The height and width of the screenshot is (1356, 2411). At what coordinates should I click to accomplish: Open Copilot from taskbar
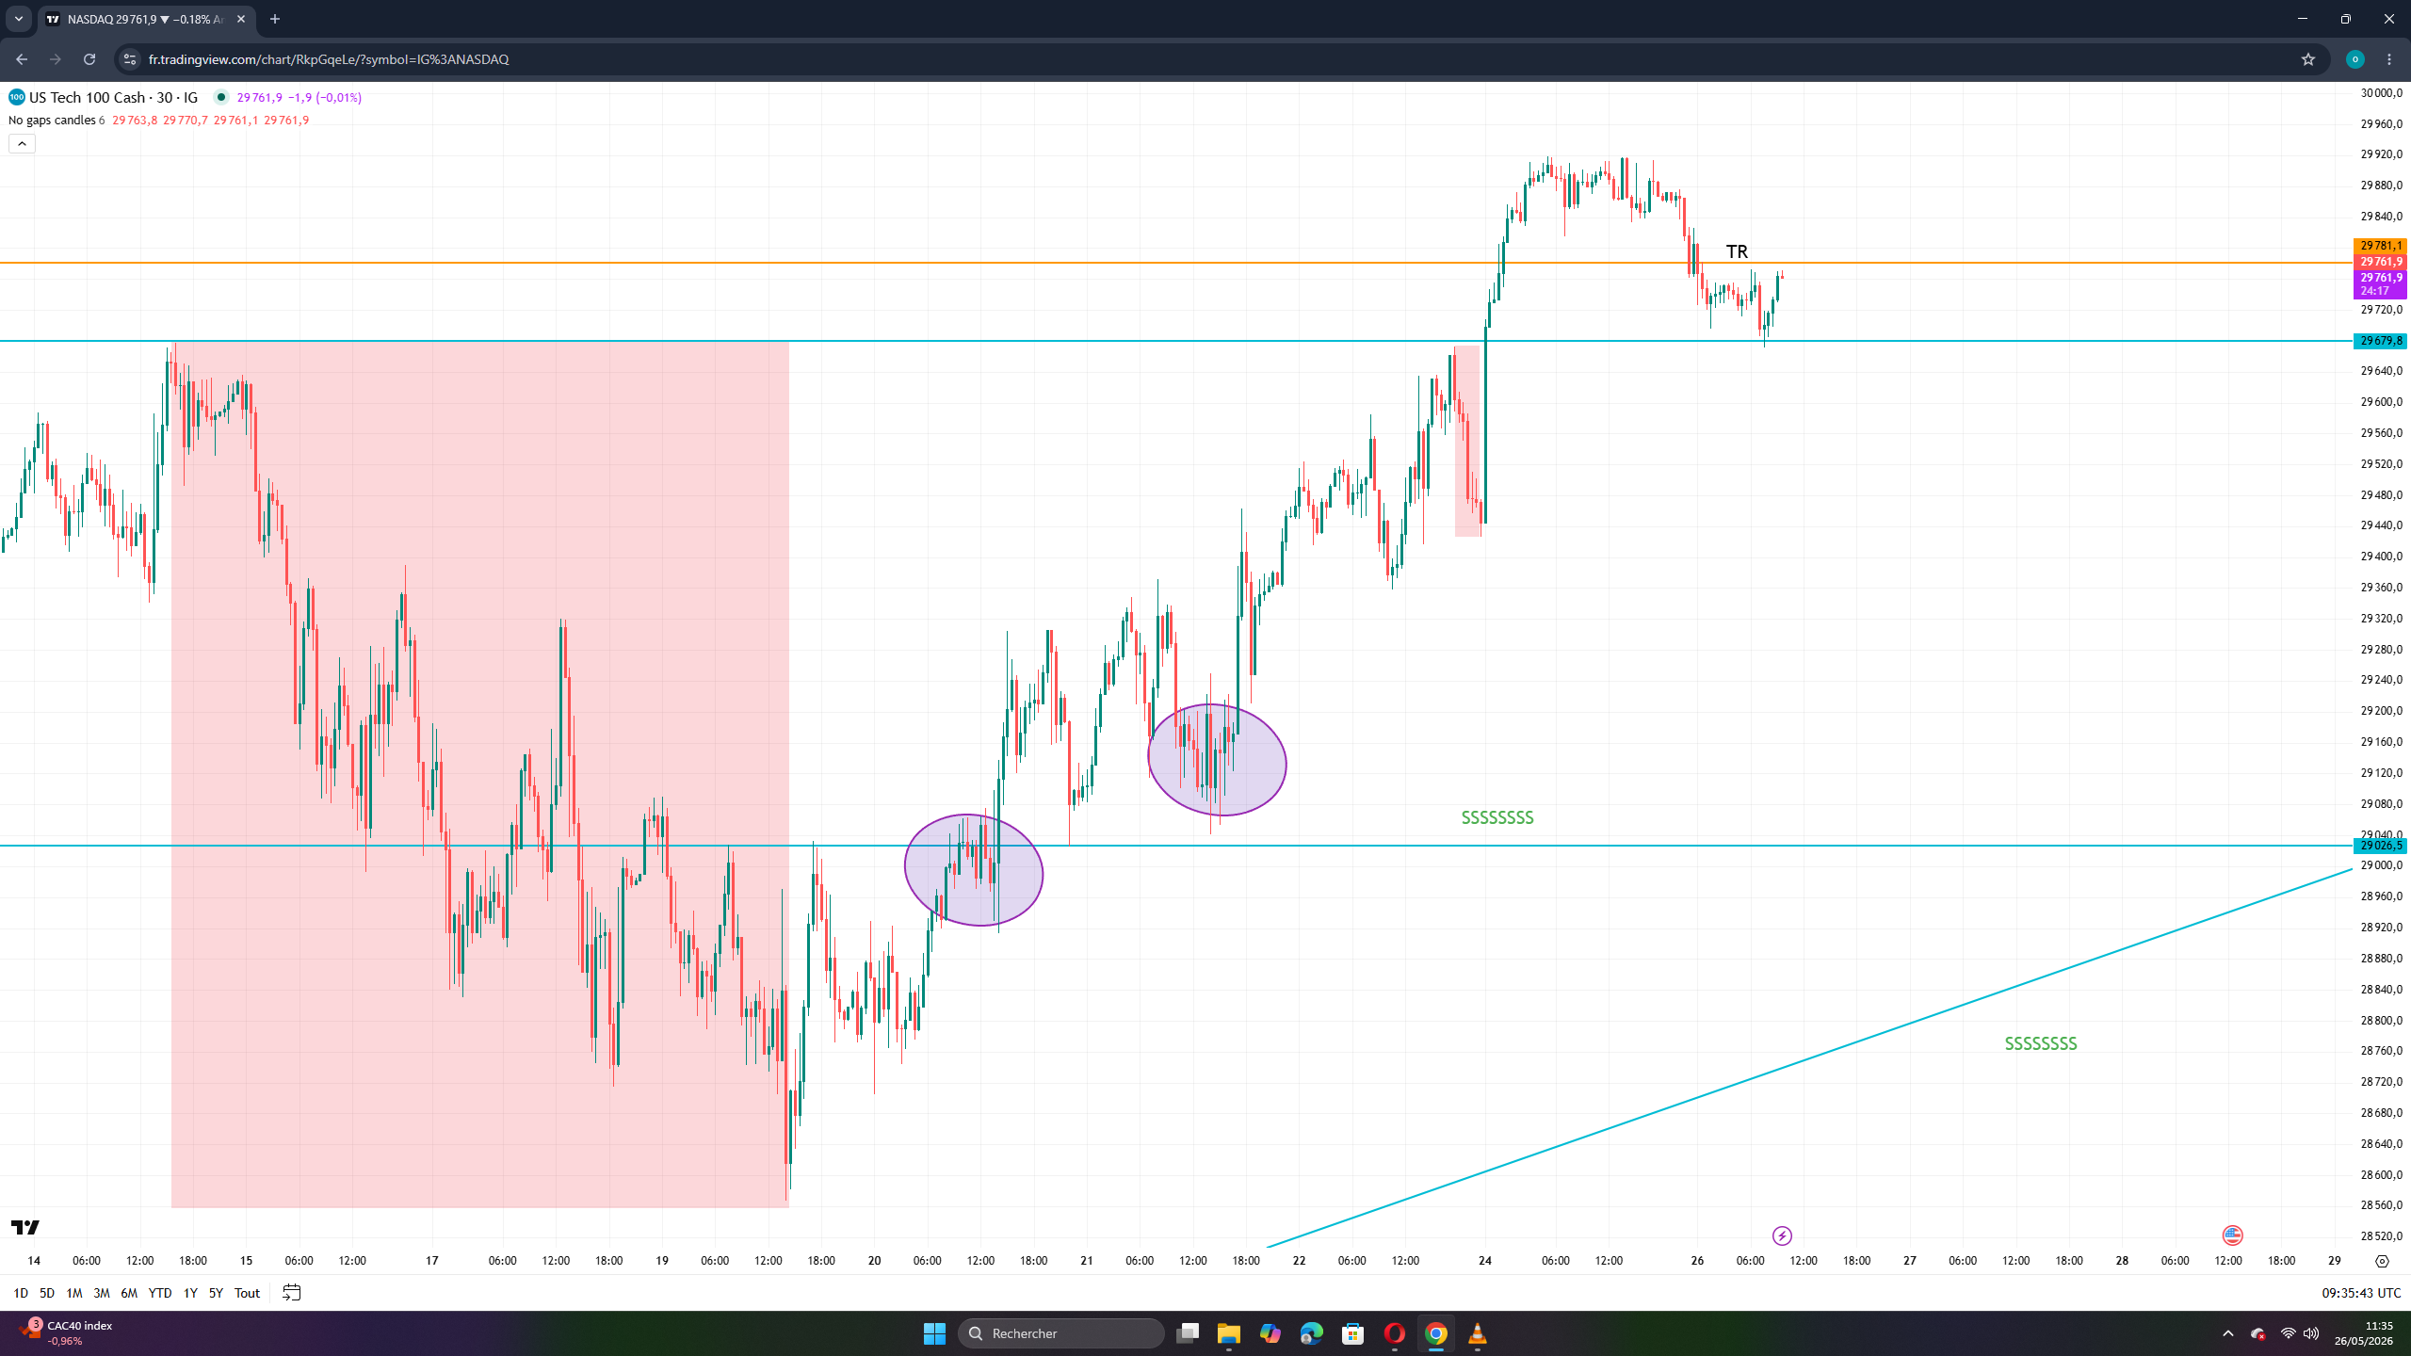pyautogui.click(x=1270, y=1333)
